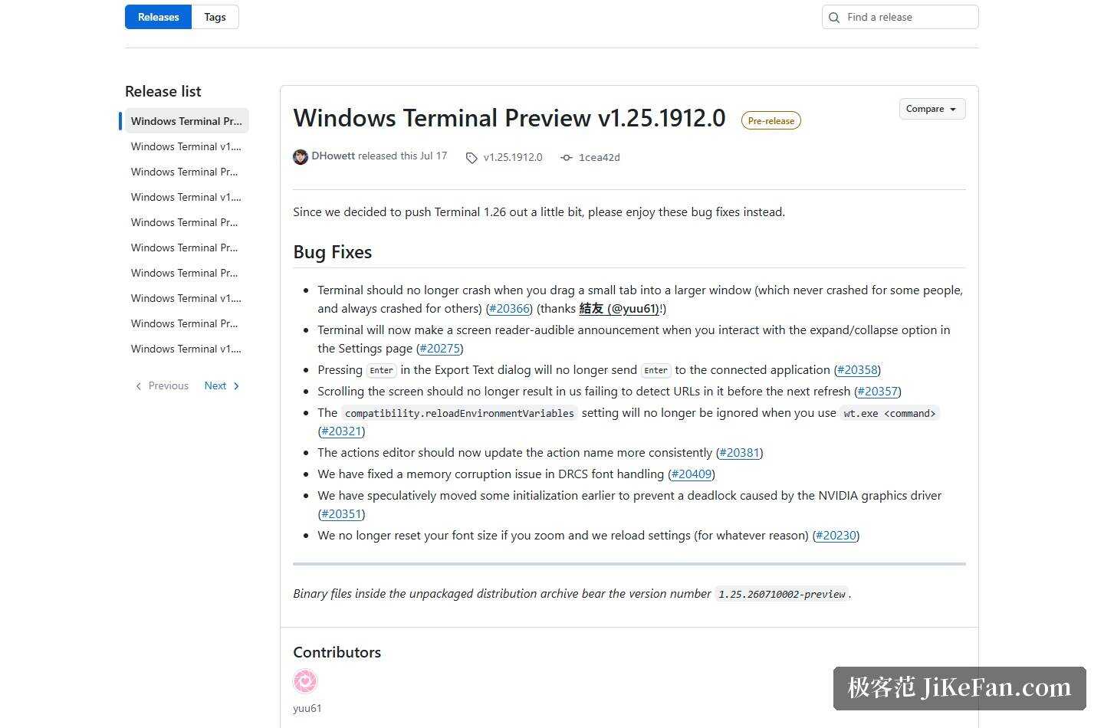Click the wt.exe <command> code text
Screen dimensions: 1104x728
[889, 413]
